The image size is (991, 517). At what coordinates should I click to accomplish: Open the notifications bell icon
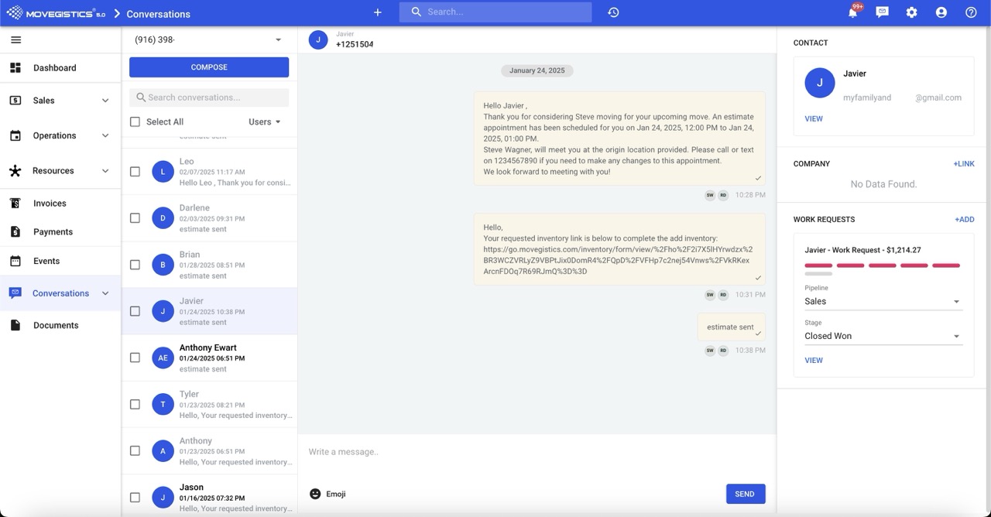point(852,13)
